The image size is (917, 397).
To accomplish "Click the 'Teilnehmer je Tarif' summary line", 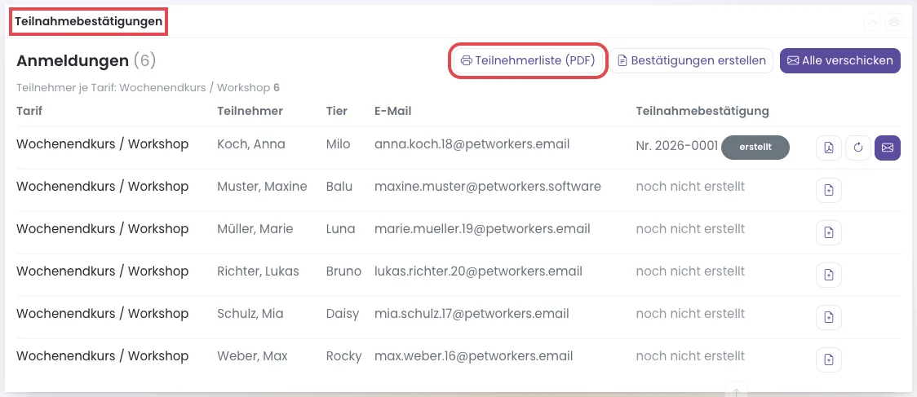I will (148, 88).
